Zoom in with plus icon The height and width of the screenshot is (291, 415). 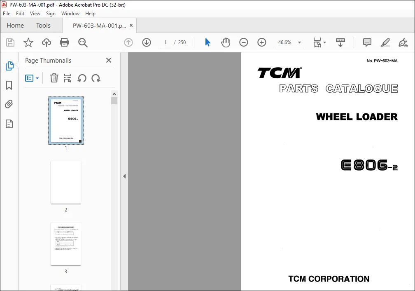pos(262,42)
